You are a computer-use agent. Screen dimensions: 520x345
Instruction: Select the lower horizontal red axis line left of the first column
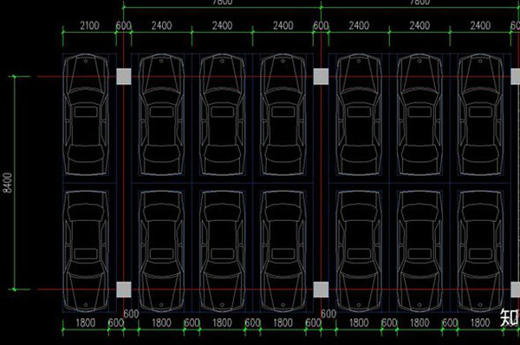click(x=76, y=290)
